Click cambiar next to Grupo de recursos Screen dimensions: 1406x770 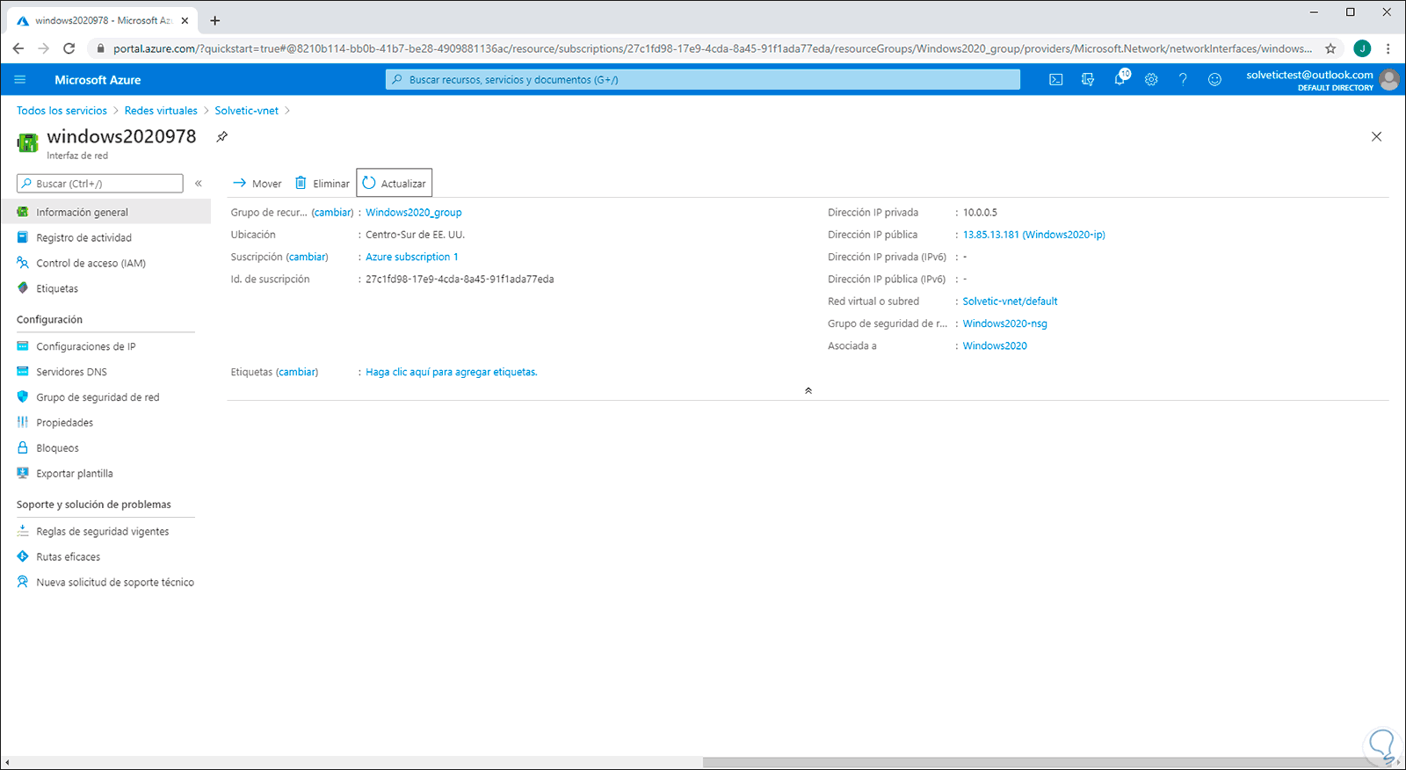point(332,213)
